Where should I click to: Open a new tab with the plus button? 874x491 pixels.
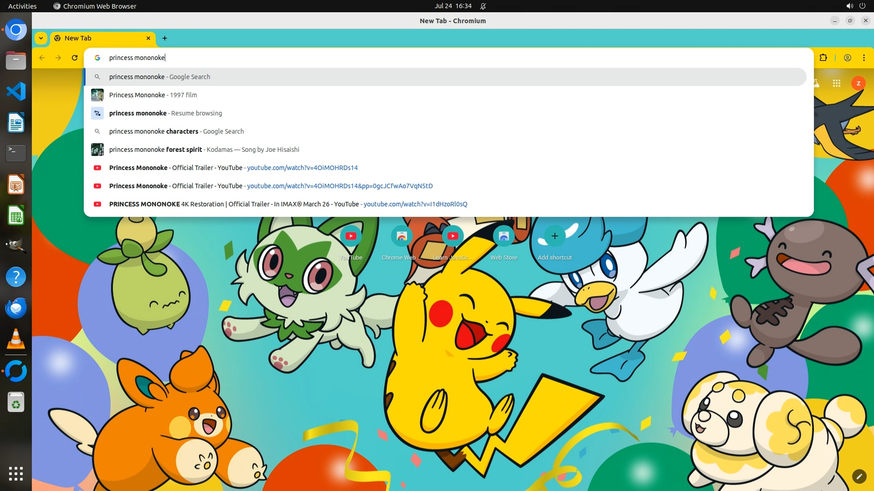pos(165,38)
